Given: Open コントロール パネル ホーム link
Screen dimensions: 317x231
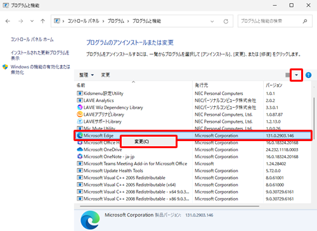Looking at the screenshot, I should click(x=32, y=39).
